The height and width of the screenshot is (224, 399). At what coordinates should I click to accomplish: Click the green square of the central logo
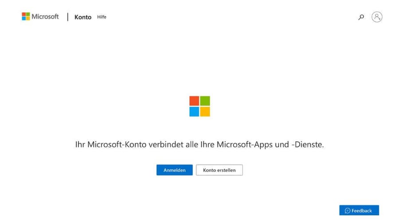point(205,101)
